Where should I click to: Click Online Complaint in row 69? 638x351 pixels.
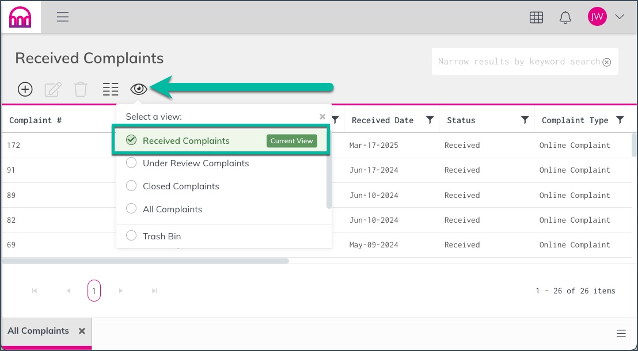point(575,245)
